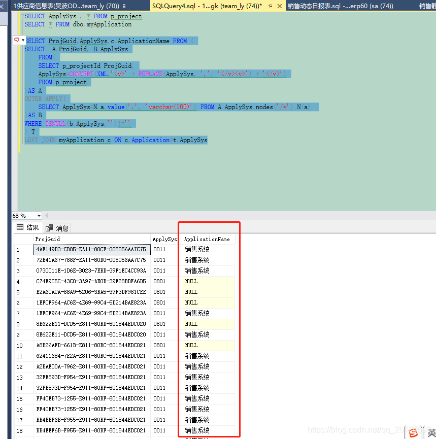Click cell 72E41A67-788F-EA11-80D0-005056AA7C75
436x439 pixels.
(x=91, y=260)
